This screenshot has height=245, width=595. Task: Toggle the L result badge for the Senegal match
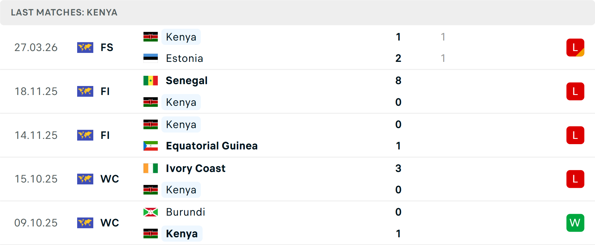point(575,91)
